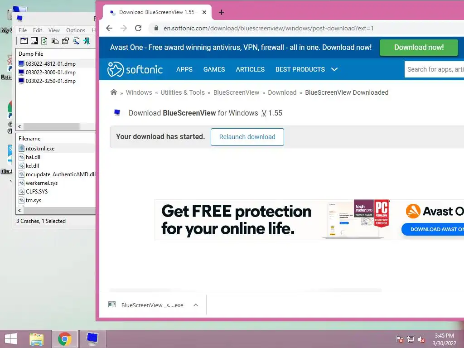Click the BlueScreenView breadcrumb link
Viewport: 464px width, 348px height.
click(x=236, y=92)
